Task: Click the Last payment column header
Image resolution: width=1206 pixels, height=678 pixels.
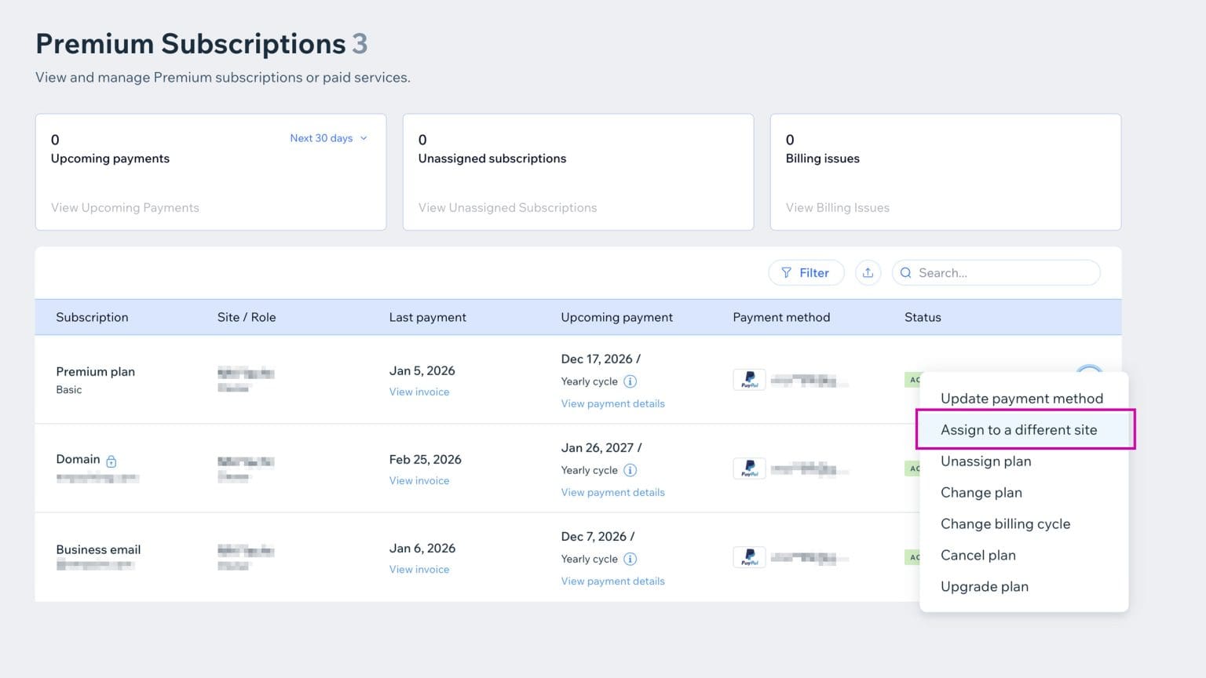Action: point(427,317)
